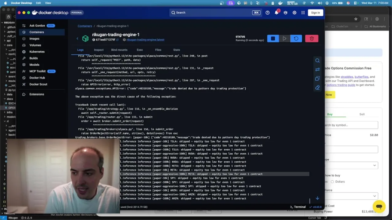Go back with the left chevron
This screenshot has width=392, height=220.
(77, 38)
